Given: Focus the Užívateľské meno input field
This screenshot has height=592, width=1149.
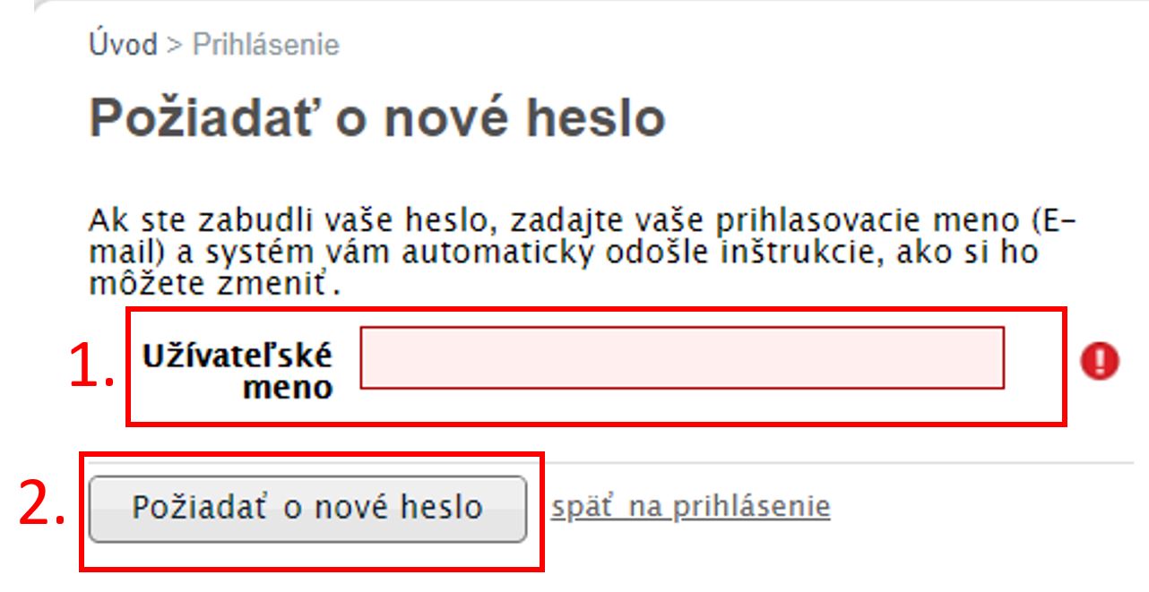Looking at the screenshot, I should pyautogui.click(x=682, y=357).
